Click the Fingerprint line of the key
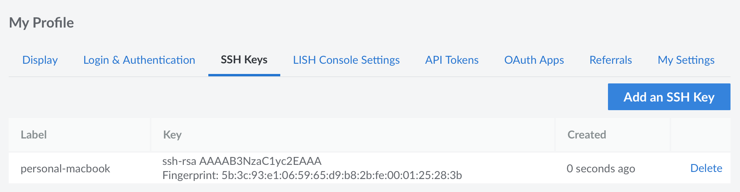 [x=312, y=175]
